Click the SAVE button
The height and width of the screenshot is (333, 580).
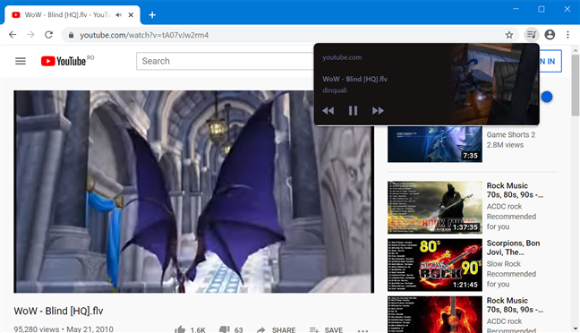(326, 329)
